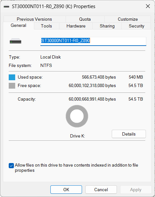Close the Properties dialog with the X
Screen dimensions: 155x197
tap(148, 6)
